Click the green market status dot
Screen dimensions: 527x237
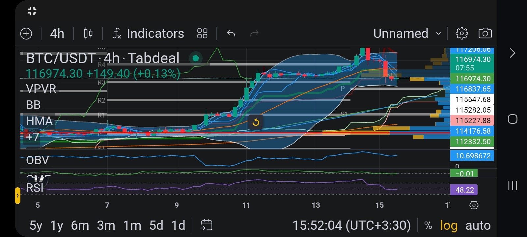pos(195,58)
